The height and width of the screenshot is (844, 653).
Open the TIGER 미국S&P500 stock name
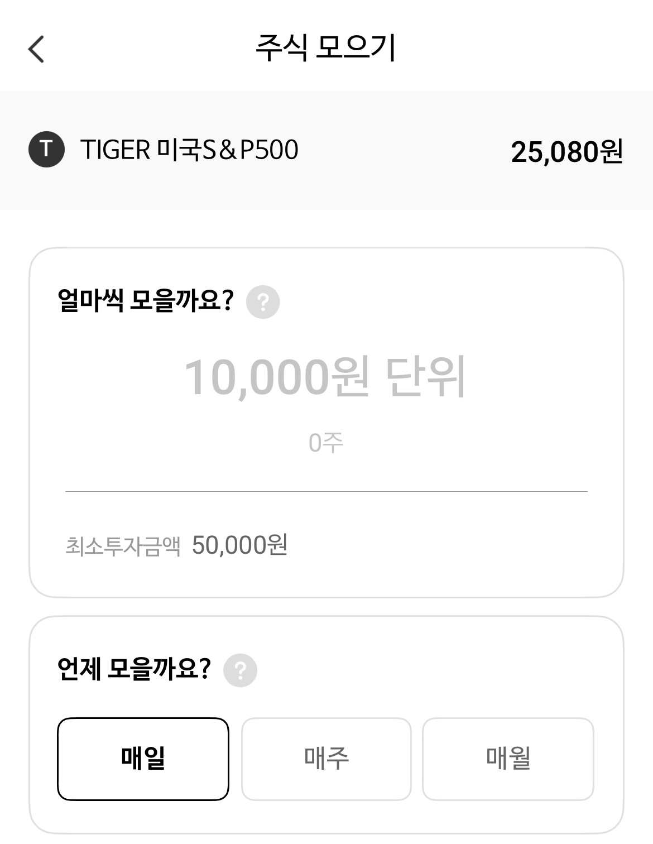click(189, 150)
